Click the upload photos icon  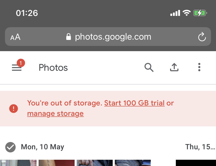174,67
